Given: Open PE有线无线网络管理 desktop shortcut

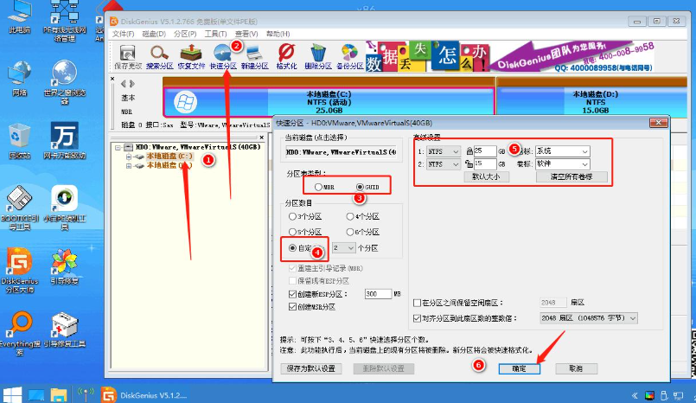Looking at the screenshot, I should [65, 22].
